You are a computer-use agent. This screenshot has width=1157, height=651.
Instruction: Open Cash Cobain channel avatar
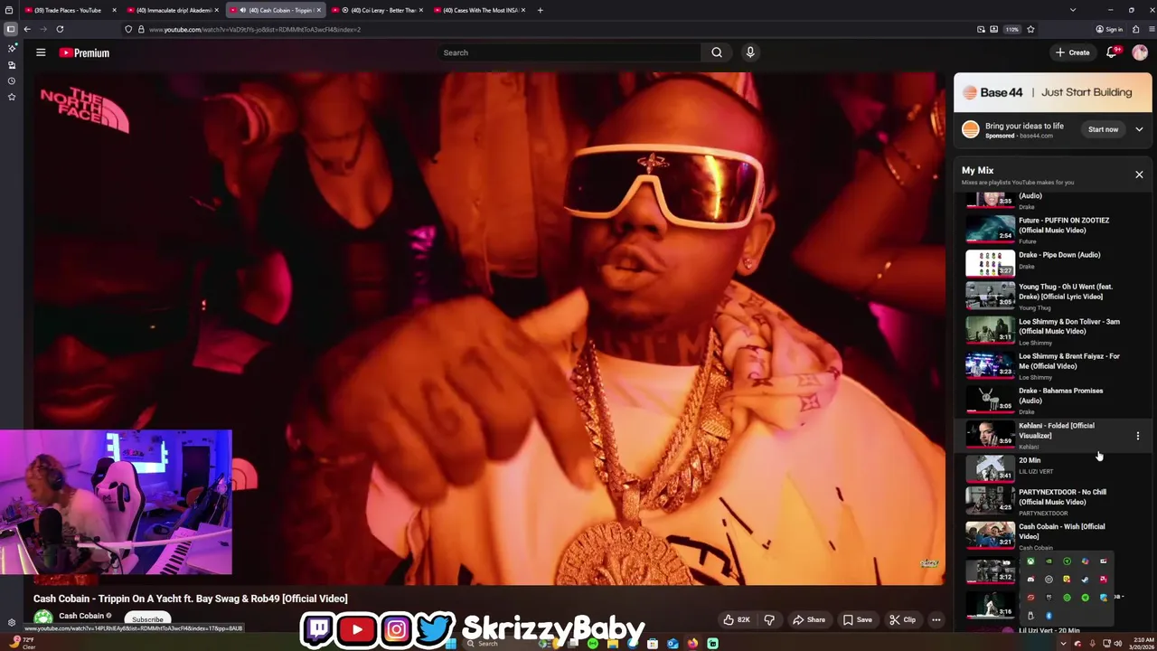[x=42, y=618]
